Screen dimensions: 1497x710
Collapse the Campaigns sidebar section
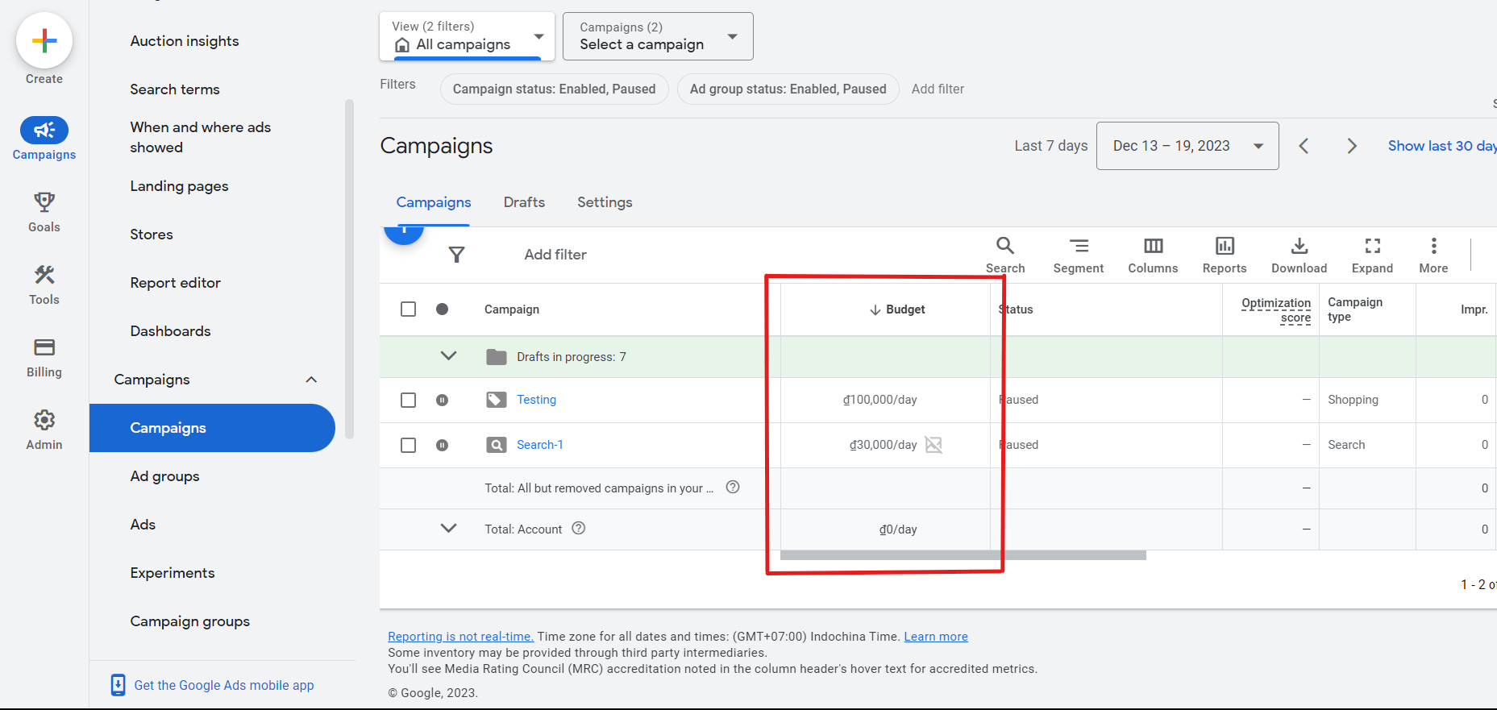[x=311, y=380]
